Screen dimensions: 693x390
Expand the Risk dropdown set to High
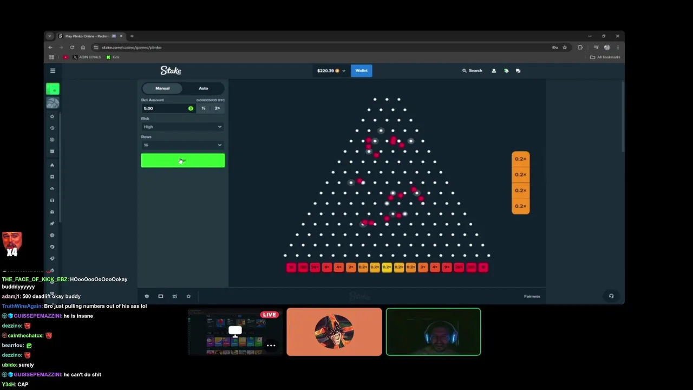(182, 127)
